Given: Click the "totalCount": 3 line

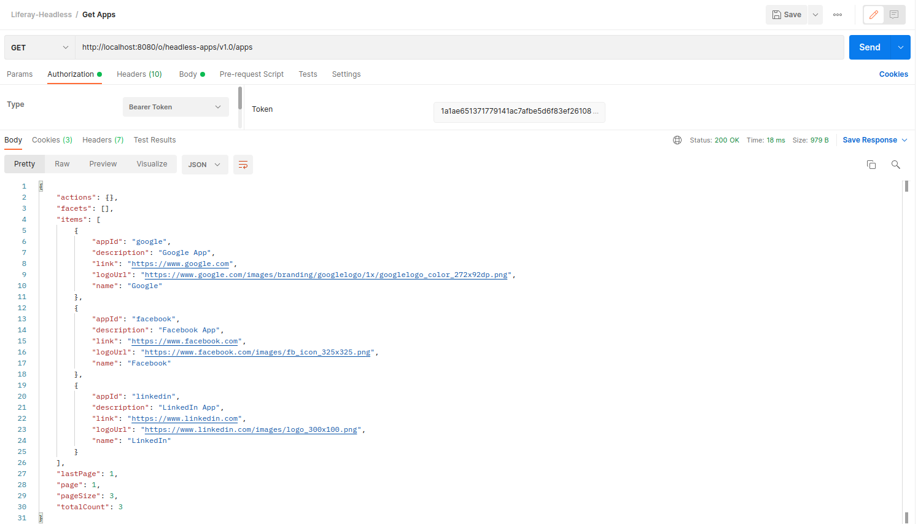Looking at the screenshot, I should [90, 507].
